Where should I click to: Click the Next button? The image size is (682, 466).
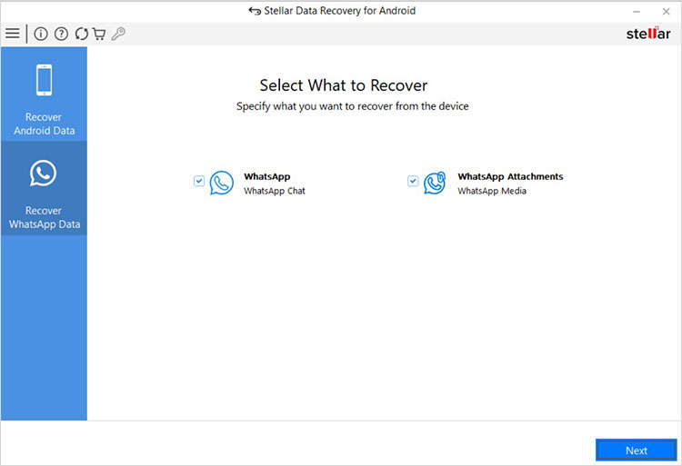[637, 451]
